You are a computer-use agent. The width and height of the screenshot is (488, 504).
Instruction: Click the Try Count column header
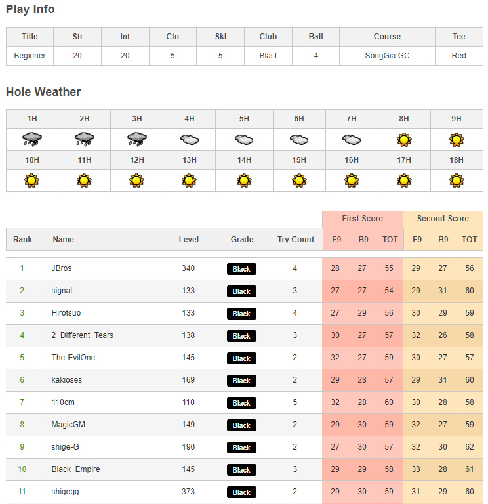pyautogui.click(x=296, y=240)
